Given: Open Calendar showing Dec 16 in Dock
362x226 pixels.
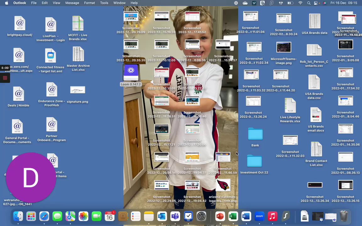Looking at the screenshot, I should [110, 216].
